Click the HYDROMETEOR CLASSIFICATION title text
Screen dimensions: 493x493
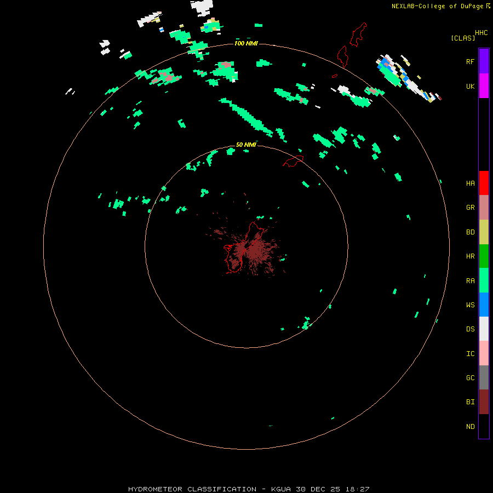coord(192,489)
